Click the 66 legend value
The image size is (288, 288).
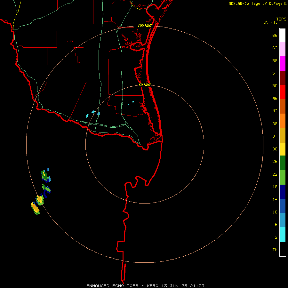[x=275, y=35]
